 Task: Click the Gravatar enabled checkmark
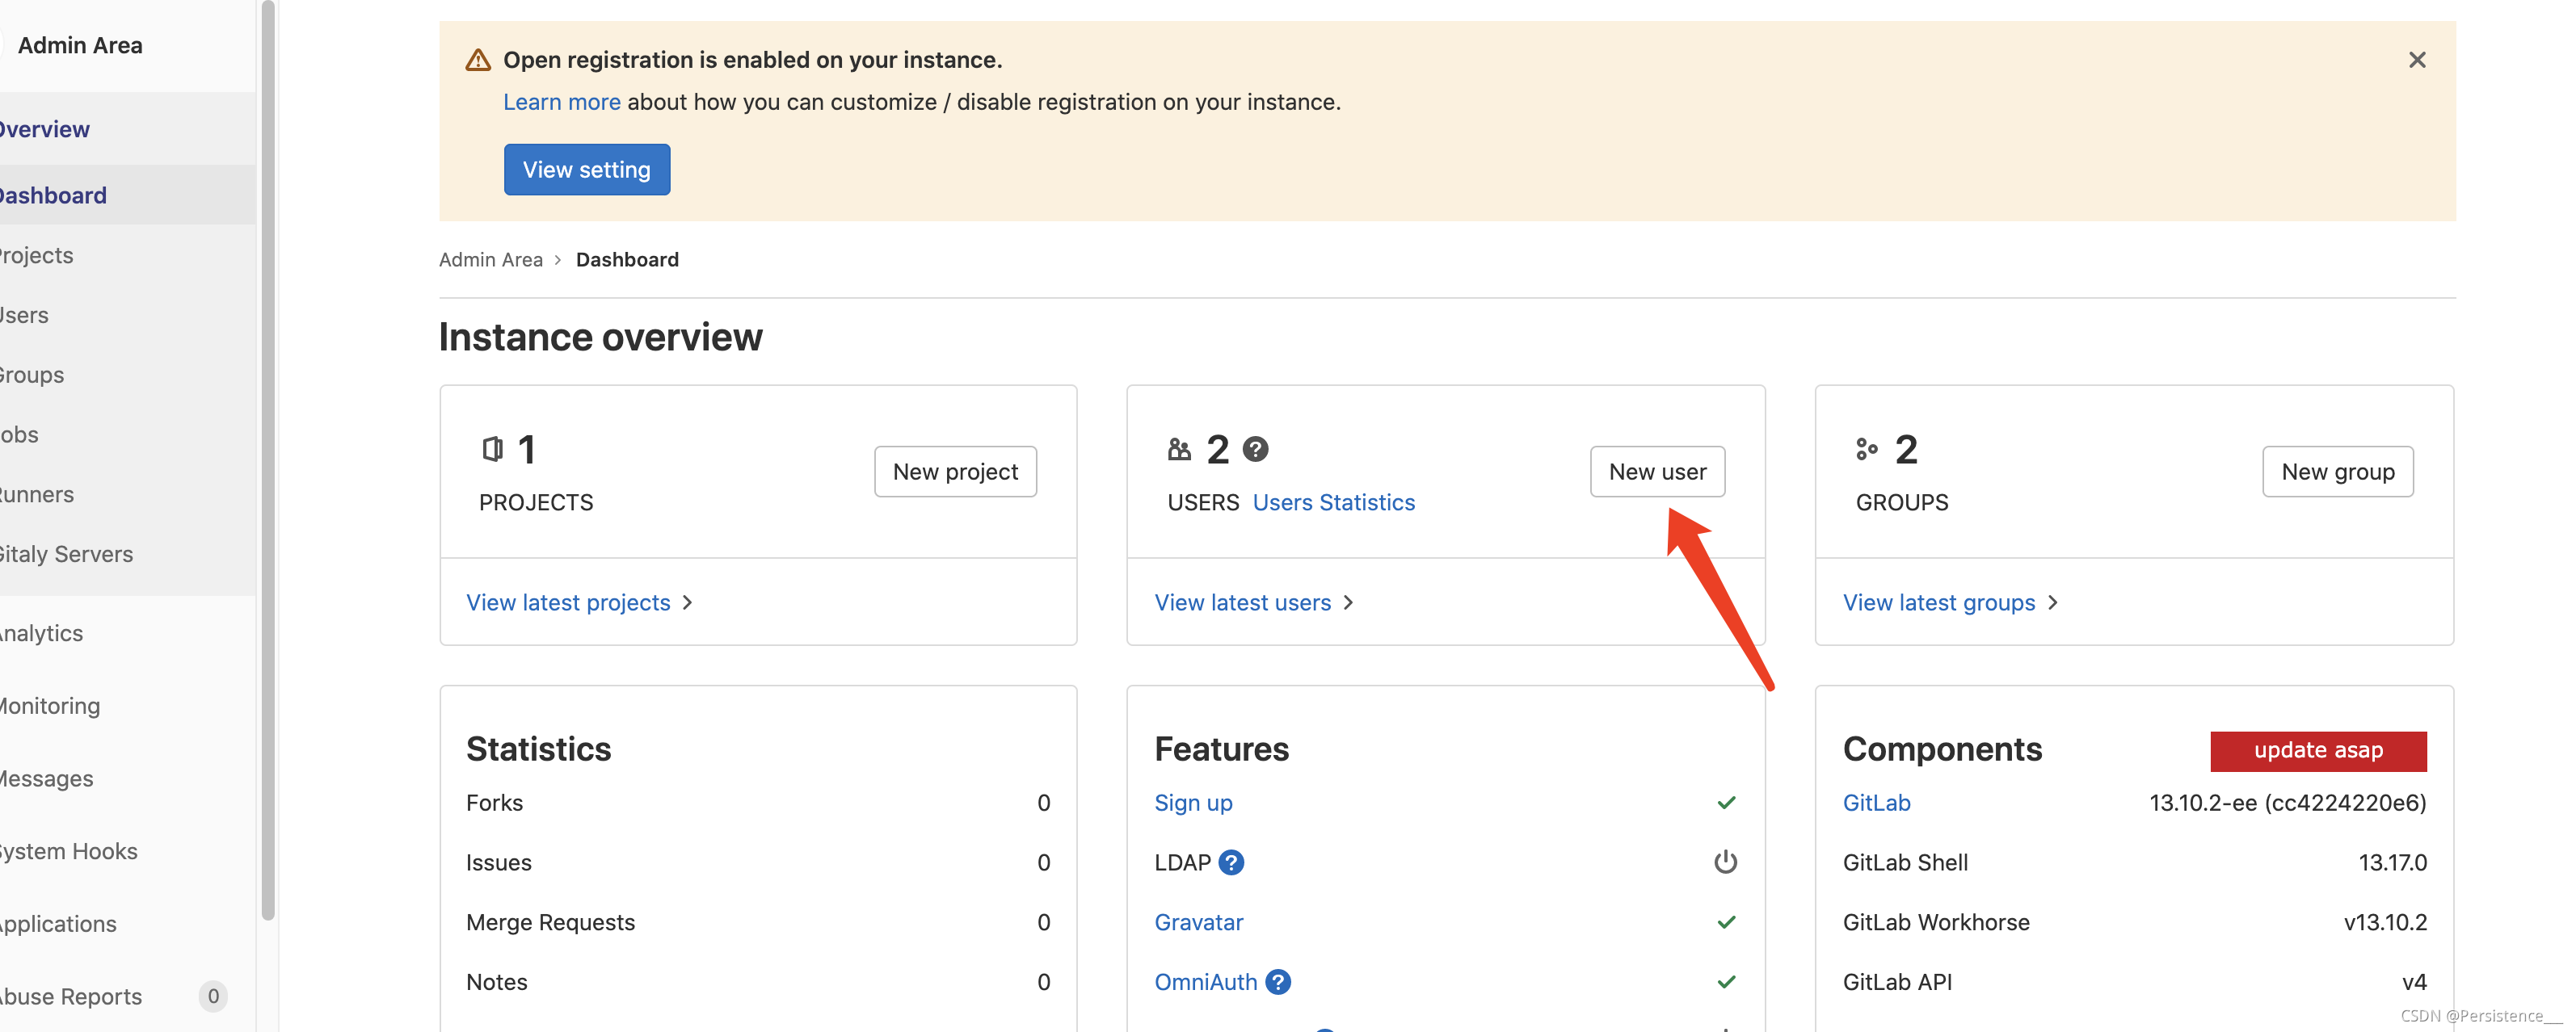[1726, 922]
